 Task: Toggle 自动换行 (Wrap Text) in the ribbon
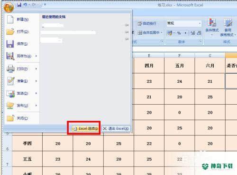pos(147,24)
